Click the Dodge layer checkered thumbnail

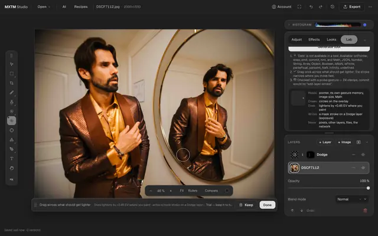point(294,155)
